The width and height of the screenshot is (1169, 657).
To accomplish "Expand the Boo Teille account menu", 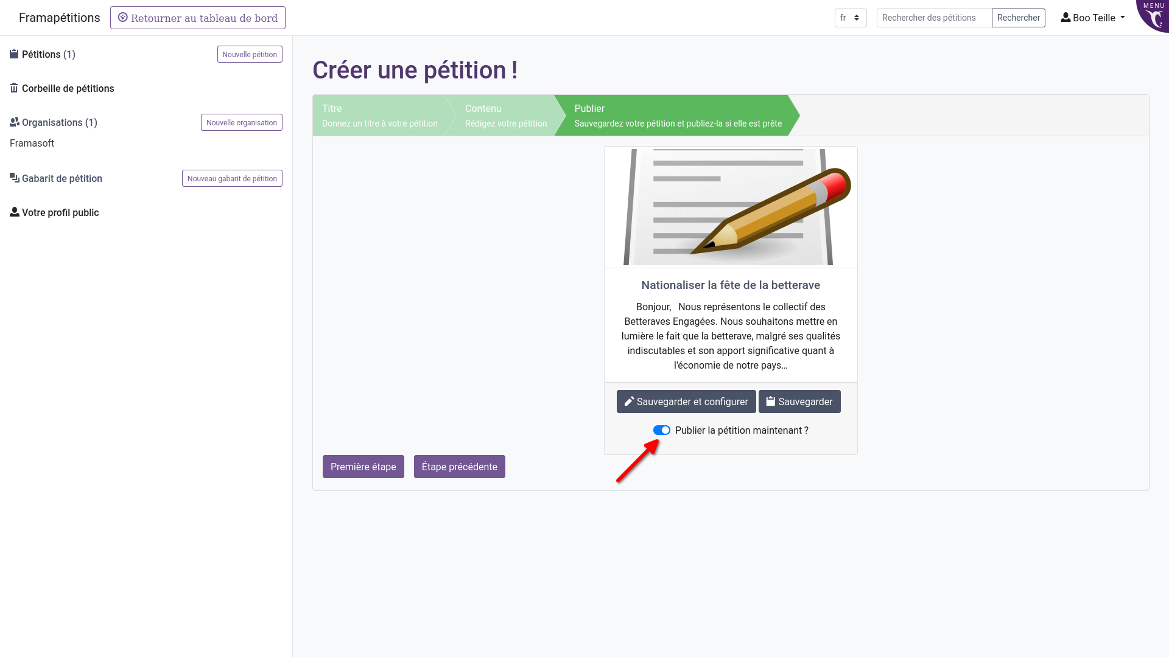I will tap(1093, 18).
